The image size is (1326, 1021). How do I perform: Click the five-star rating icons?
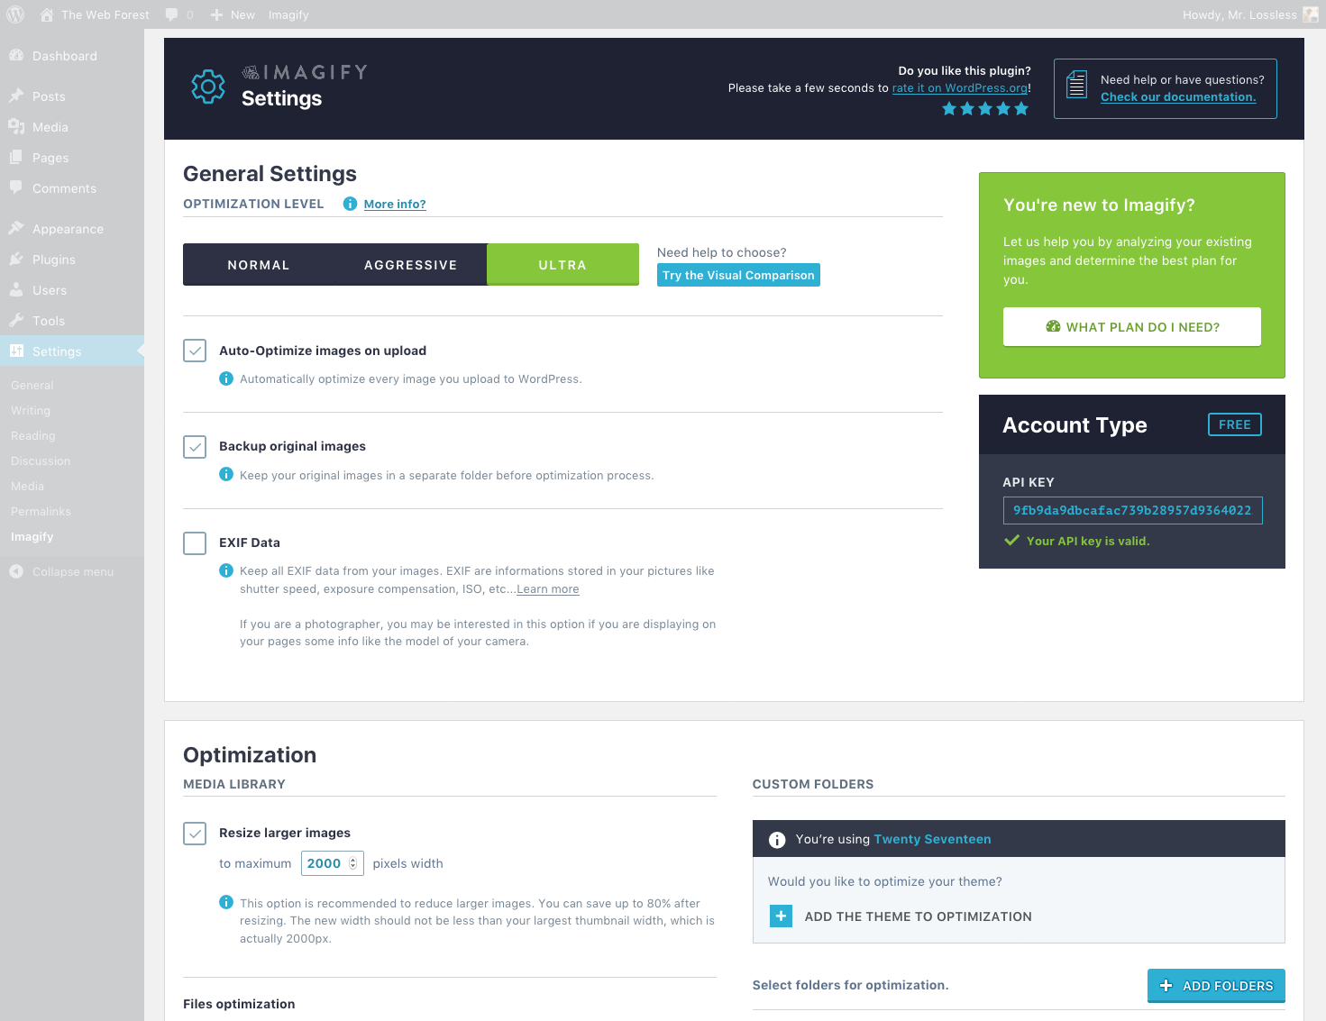click(985, 108)
